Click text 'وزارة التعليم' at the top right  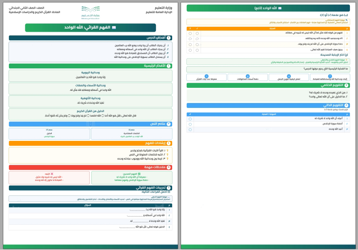[163, 8]
